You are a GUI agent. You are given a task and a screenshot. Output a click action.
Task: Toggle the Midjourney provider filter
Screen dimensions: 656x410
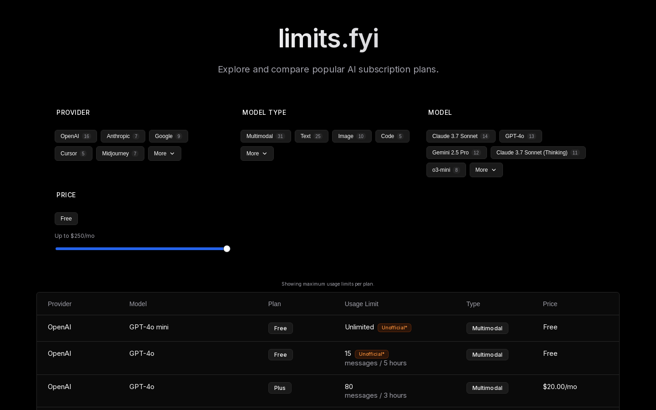coord(120,154)
